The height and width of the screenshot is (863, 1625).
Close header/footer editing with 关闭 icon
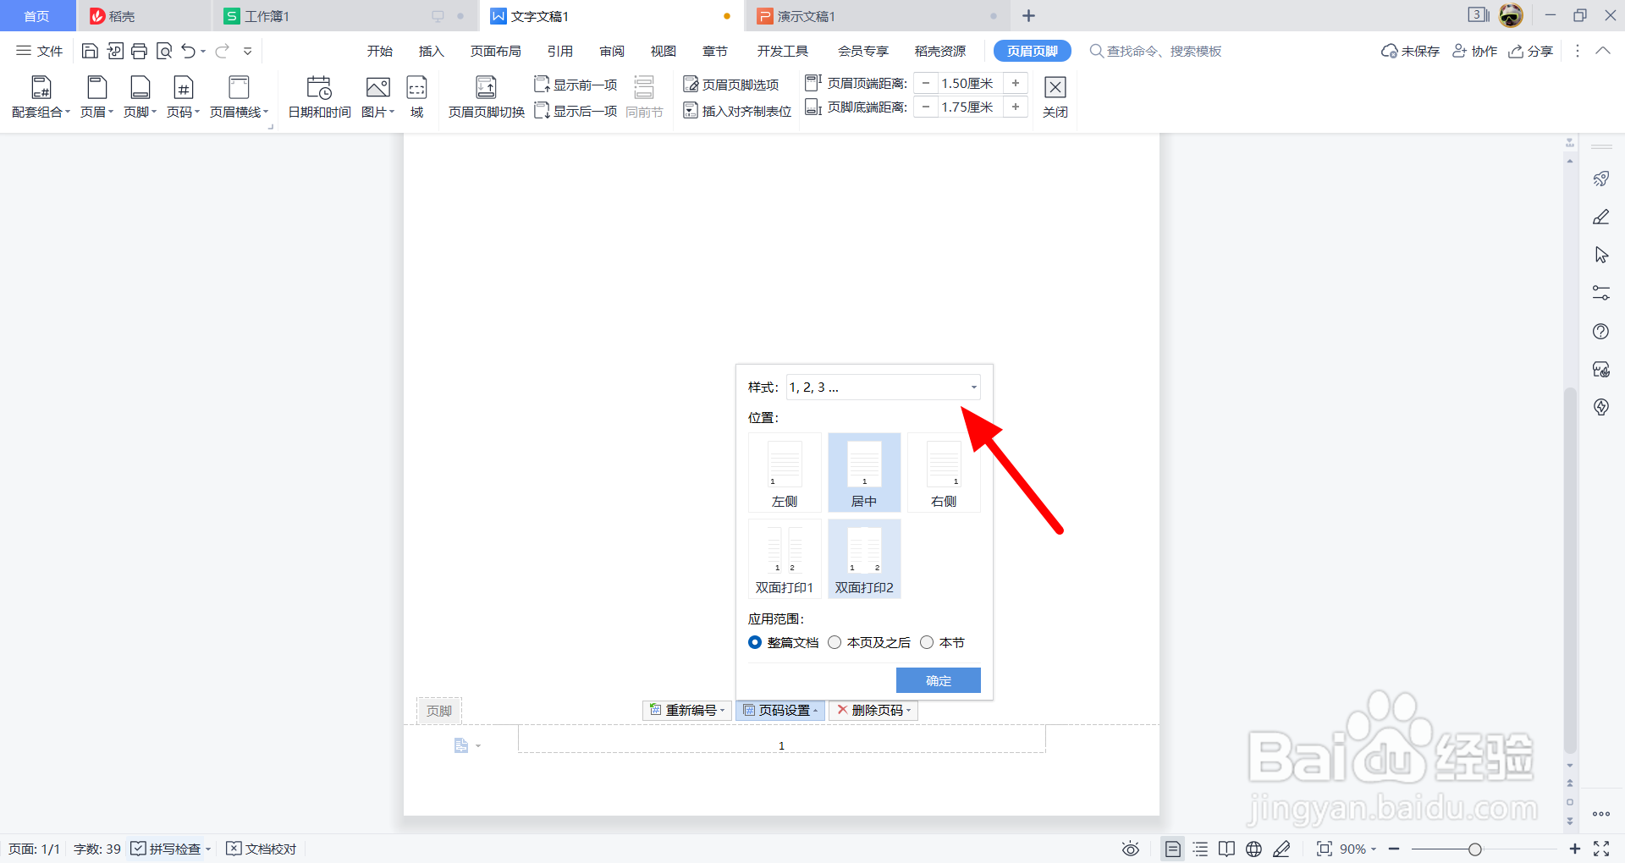coord(1055,95)
